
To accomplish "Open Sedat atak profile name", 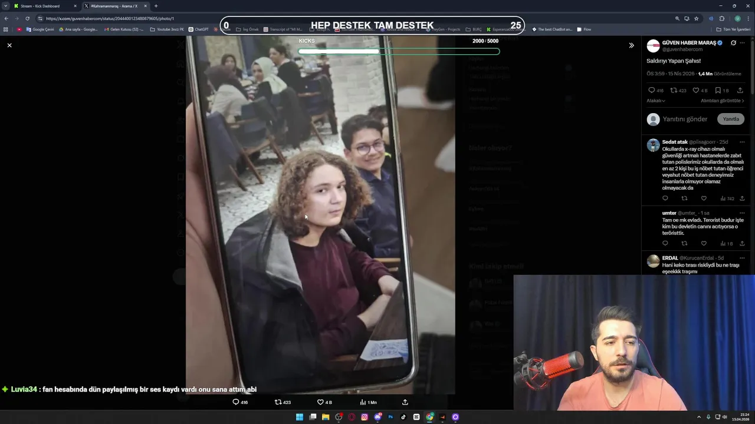I will [x=675, y=142].
